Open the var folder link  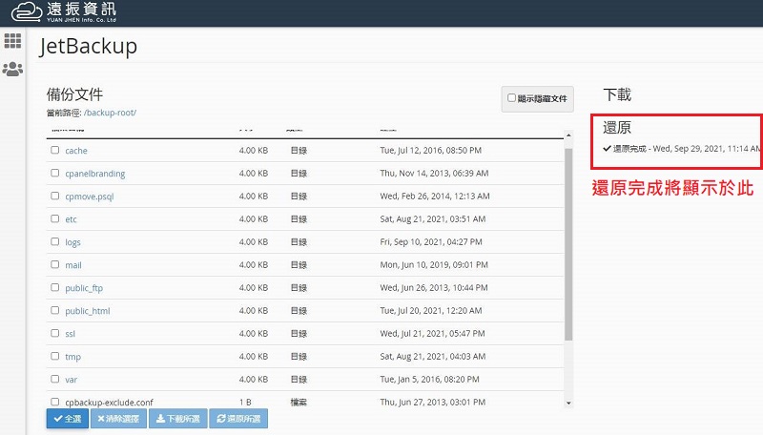pyautogui.click(x=71, y=380)
